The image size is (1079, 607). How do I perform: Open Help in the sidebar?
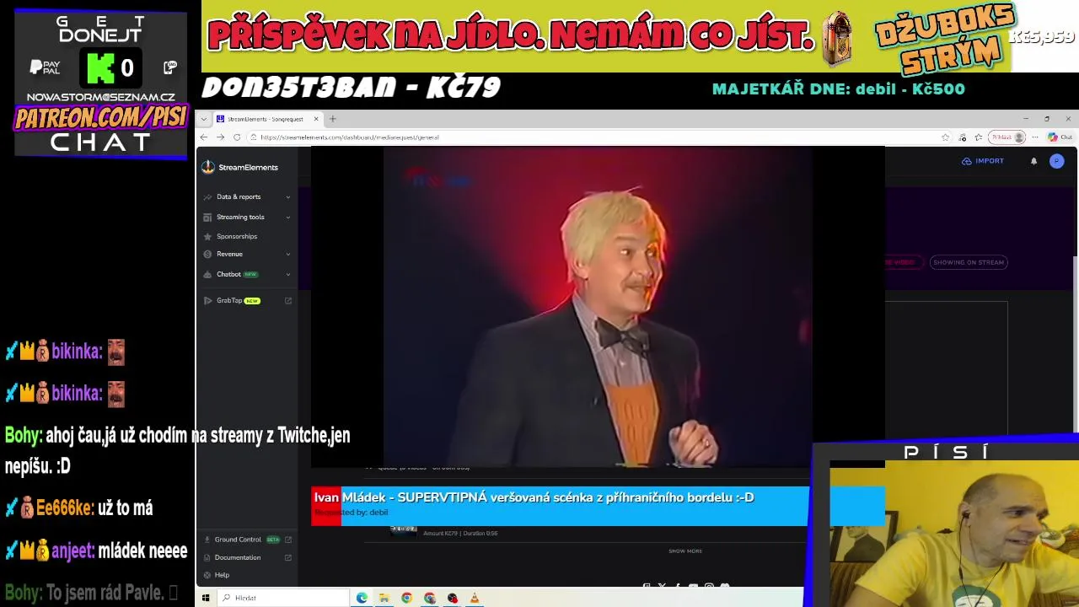[x=222, y=575]
